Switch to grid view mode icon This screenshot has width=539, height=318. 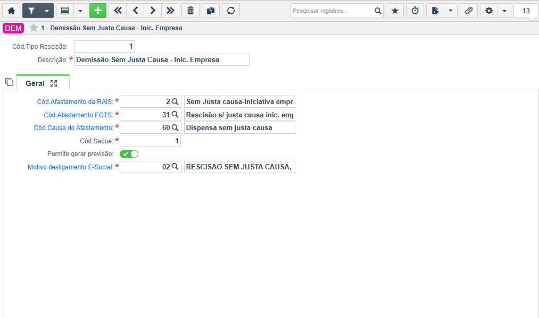coord(64,11)
